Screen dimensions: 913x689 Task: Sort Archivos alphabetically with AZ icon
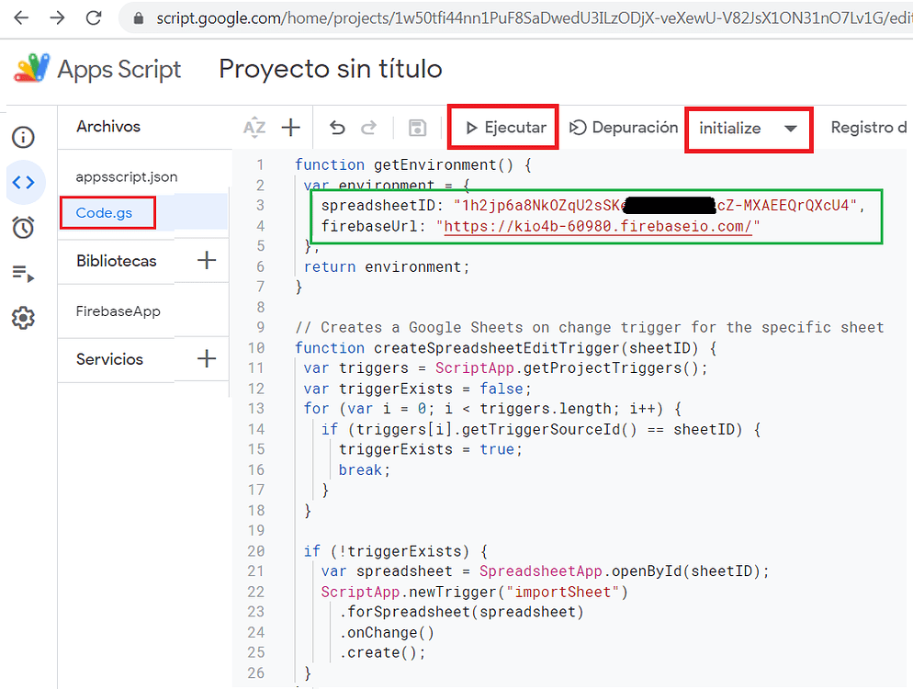pyautogui.click(x=254, y=127)
